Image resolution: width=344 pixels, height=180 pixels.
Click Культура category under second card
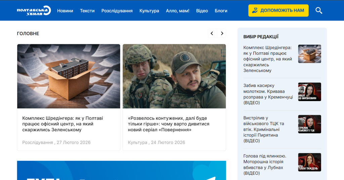tap(137, 142)
